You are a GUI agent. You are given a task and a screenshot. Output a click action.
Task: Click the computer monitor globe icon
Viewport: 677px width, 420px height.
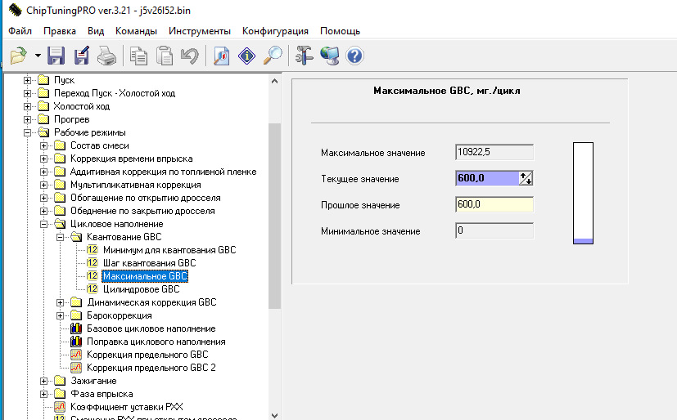coord(330,56)
